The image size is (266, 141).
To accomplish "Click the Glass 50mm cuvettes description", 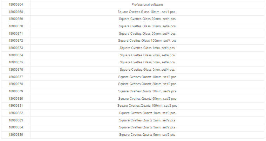I will (147, 34).
